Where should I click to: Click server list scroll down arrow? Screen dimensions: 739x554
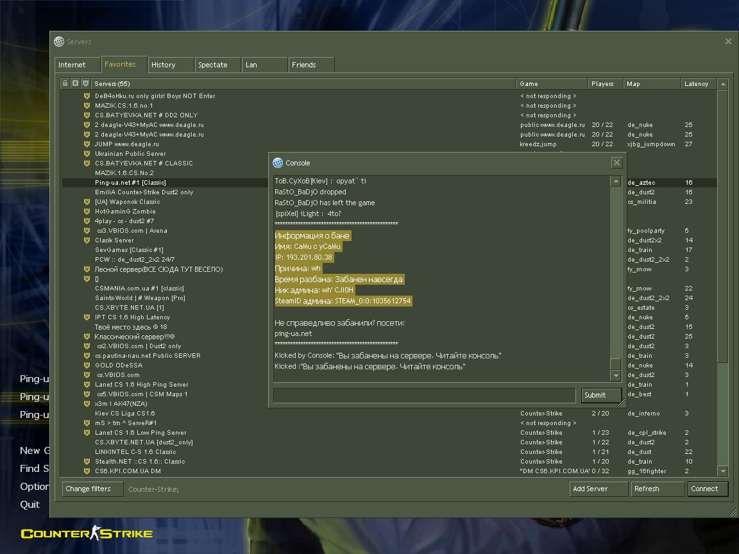[x=723, y=471]
